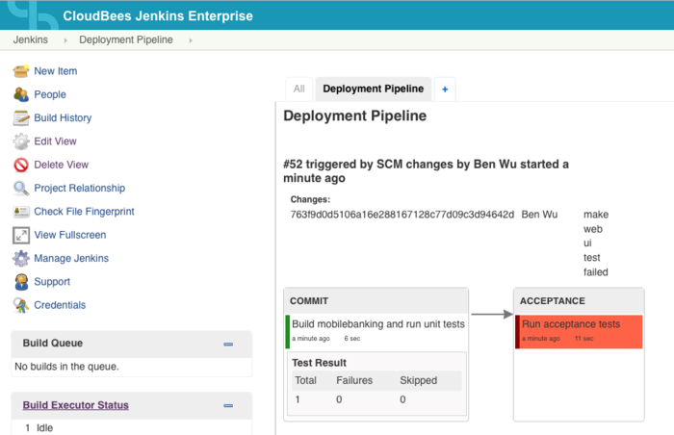The height and width of the screenshot is (435, 674).
Task: Click the New Item box icon
Action: (x=20, y=71)
